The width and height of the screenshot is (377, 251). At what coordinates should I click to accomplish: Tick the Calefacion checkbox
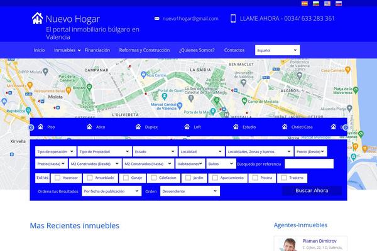click(x=153, y=178)
